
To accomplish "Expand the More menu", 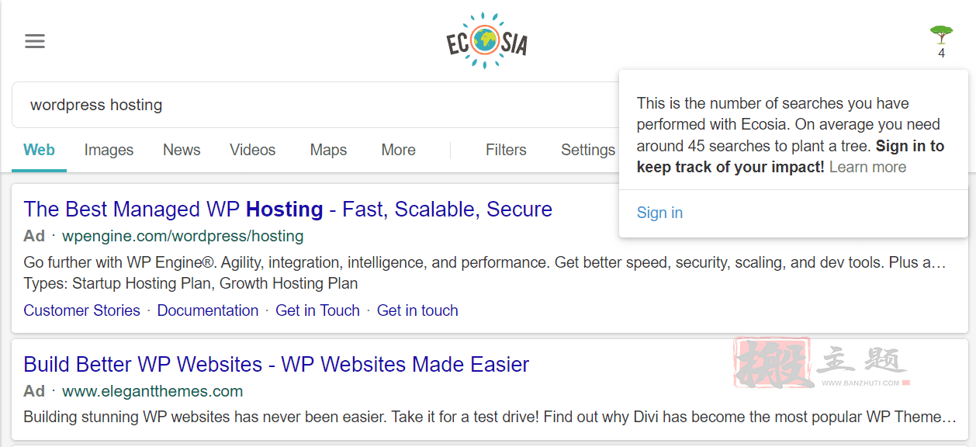I will click(398, 150).
